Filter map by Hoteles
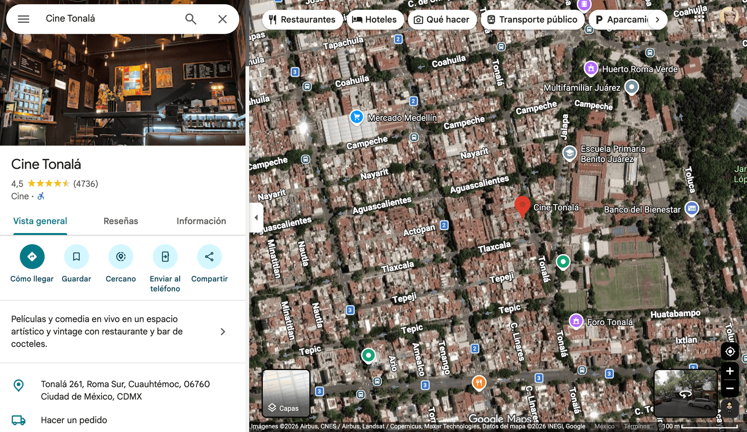The width and height of the screenshot is (747, 432). (375, 20)
